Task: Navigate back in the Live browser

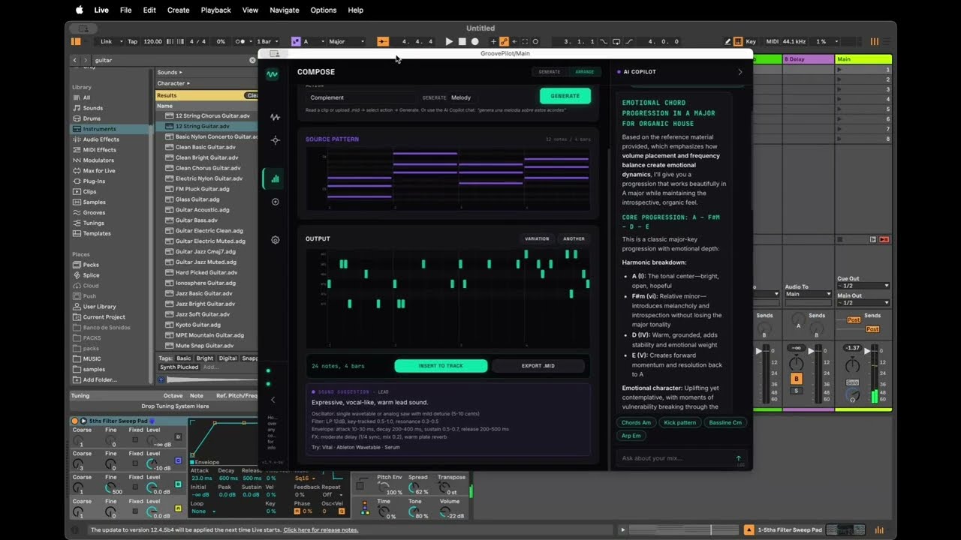Action: (x=74, y=60)
